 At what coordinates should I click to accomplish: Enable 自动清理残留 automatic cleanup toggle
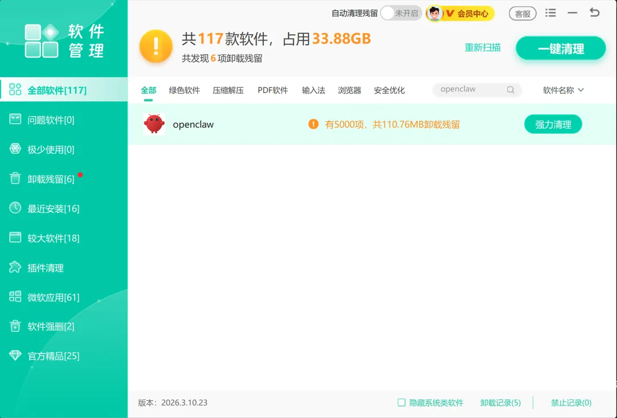coord(401,13)
